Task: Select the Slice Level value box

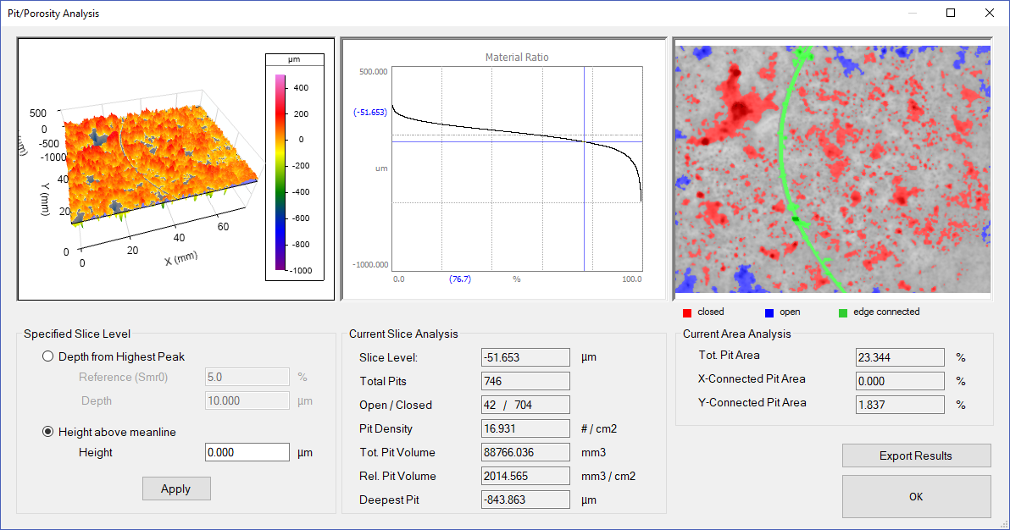Action: (x=525, y=356)
